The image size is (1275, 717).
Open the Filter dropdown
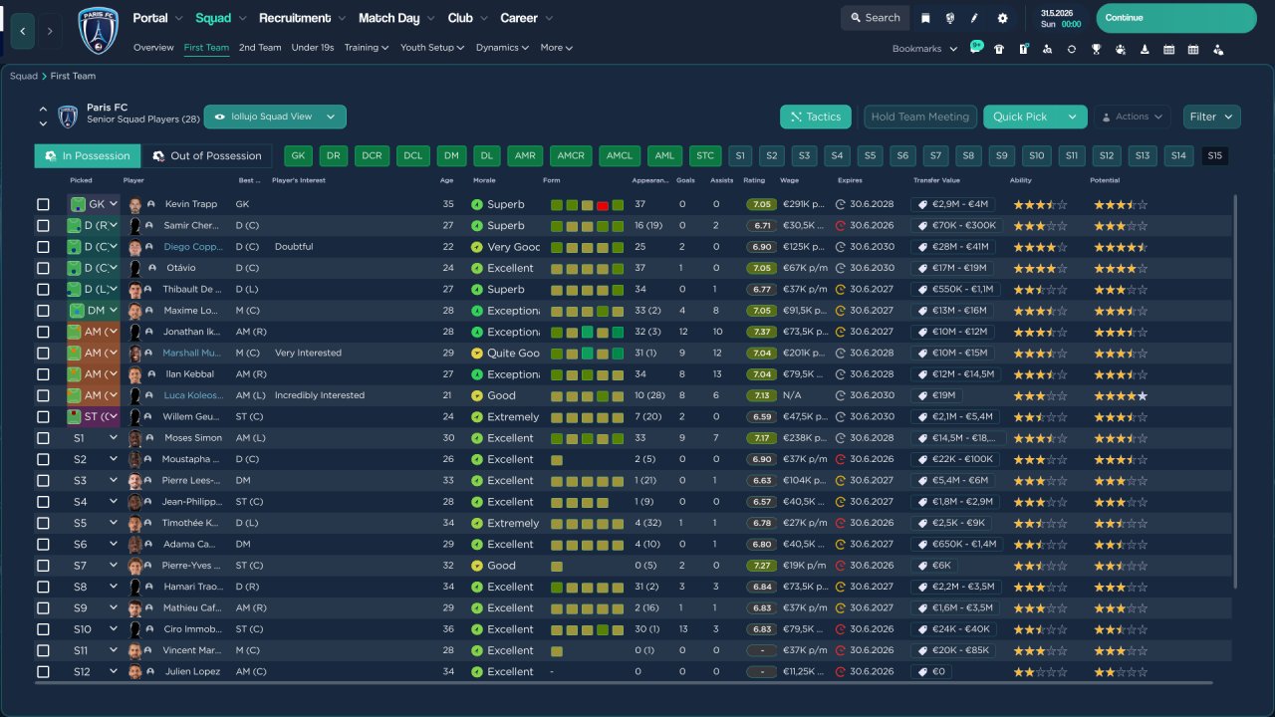click(x=1211, y=117)
